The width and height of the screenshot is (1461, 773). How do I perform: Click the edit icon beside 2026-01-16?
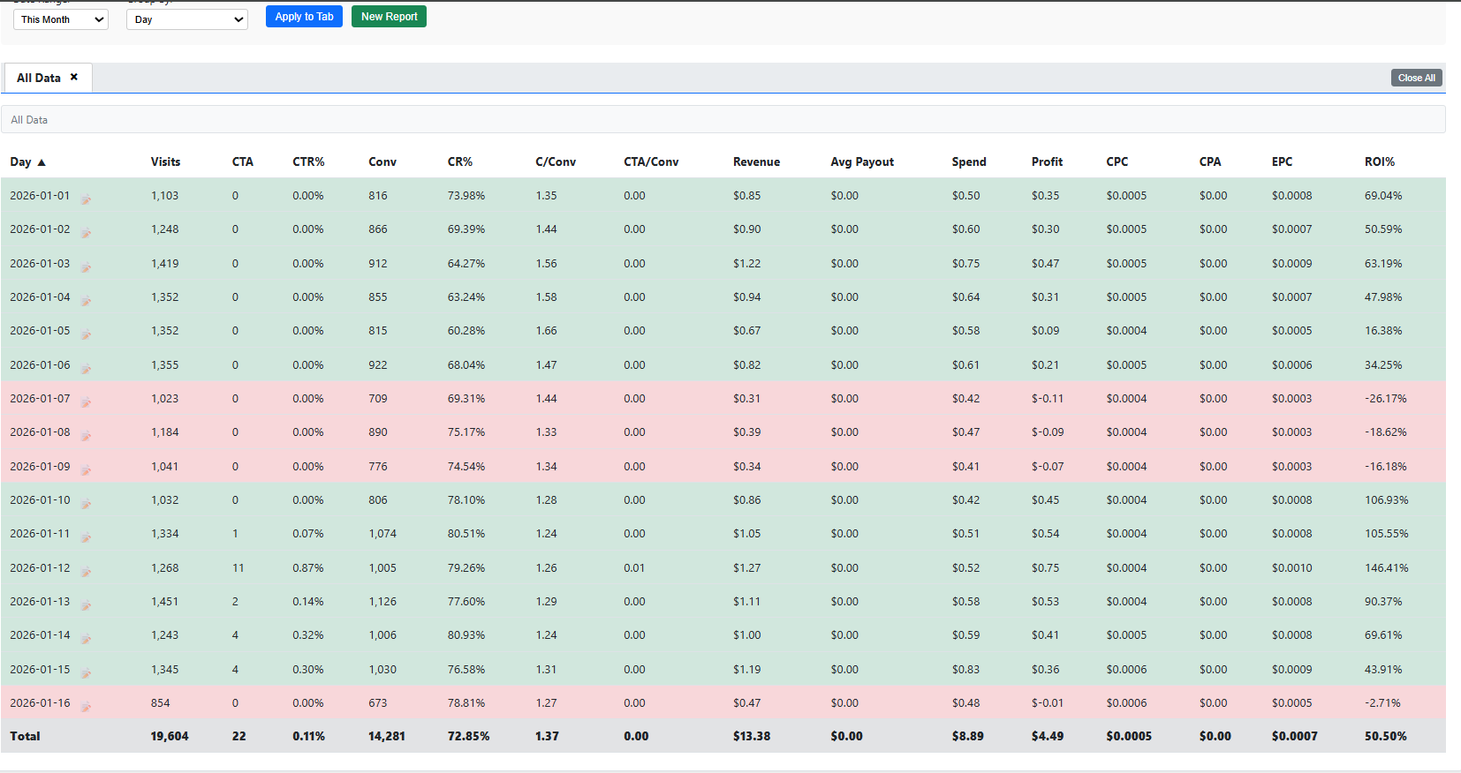86,707
